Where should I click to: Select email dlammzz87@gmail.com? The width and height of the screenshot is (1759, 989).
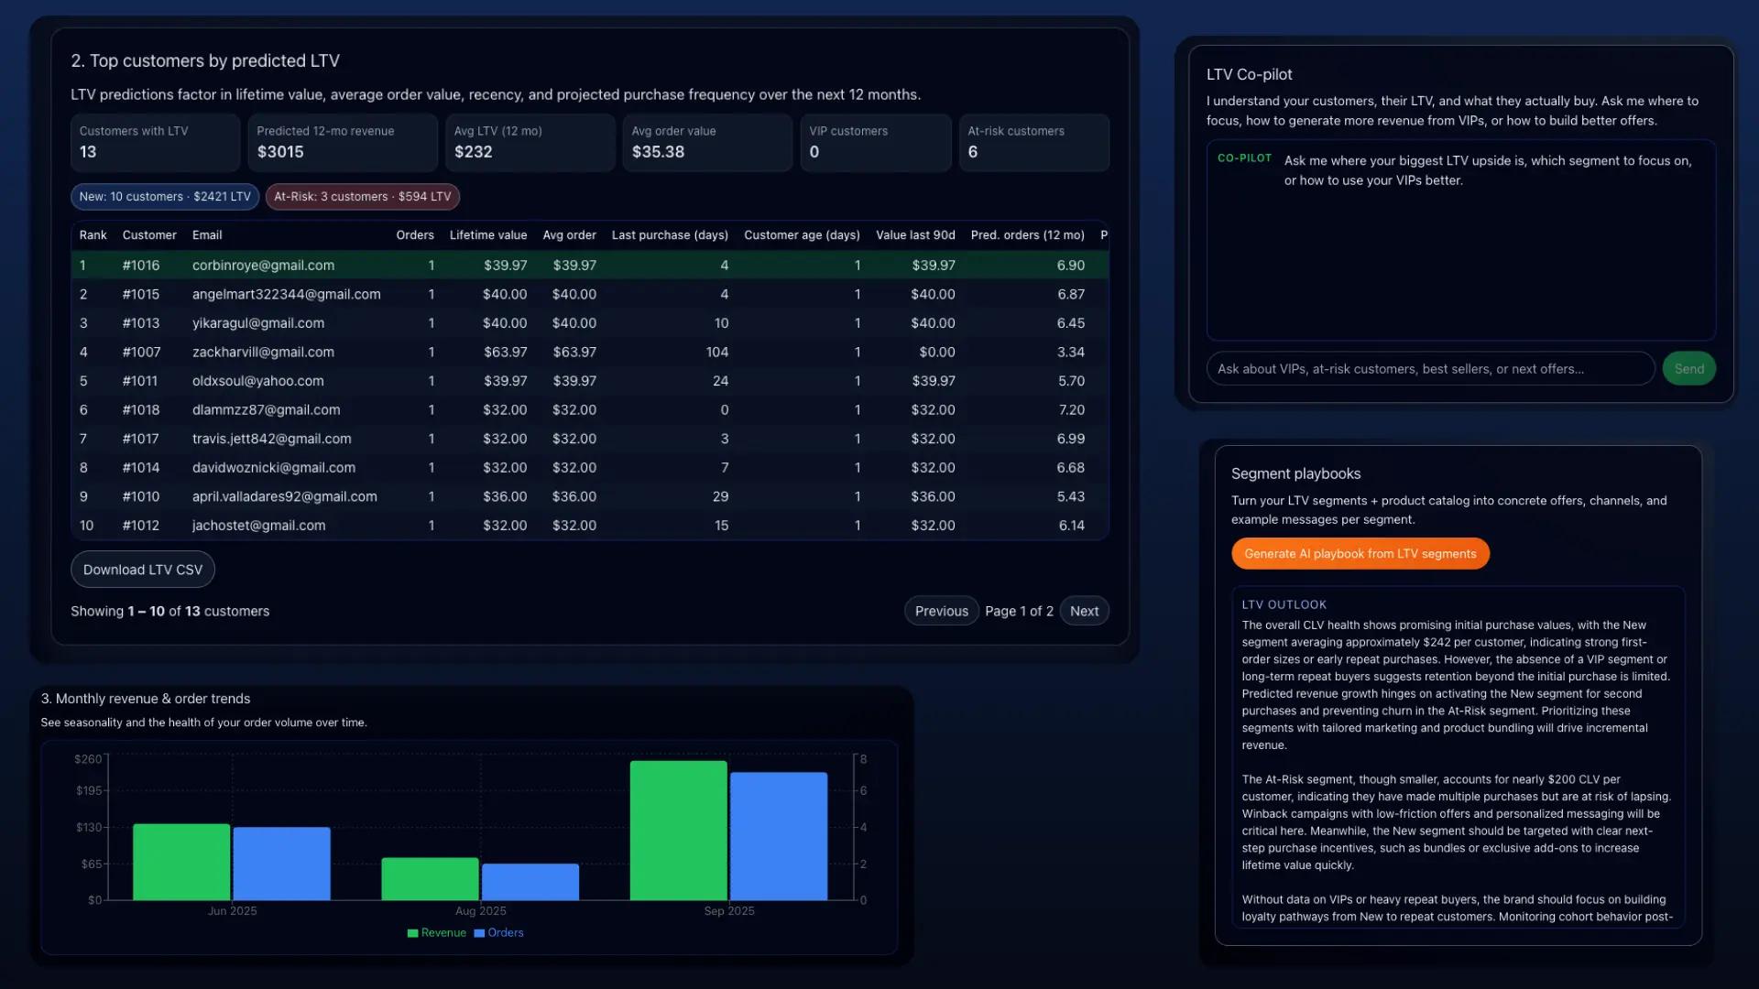[x=266, y=410]
